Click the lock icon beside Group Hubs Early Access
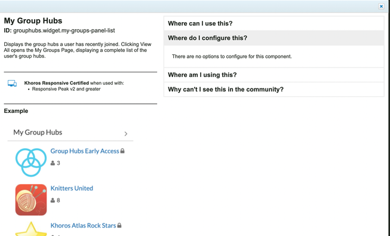This screenshot has width=390, height=236. click(122, 151)
